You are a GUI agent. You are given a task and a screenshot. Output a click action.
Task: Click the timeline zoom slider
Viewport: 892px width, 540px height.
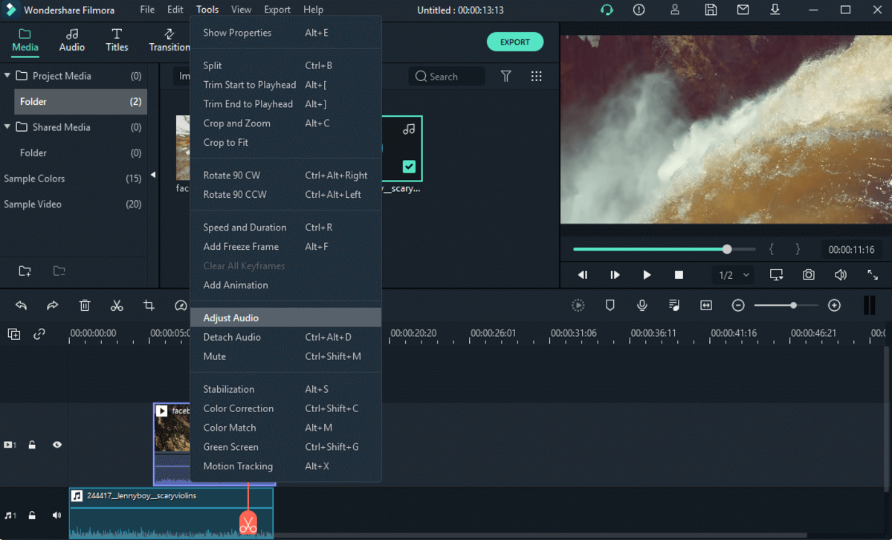tap(793, 305)
